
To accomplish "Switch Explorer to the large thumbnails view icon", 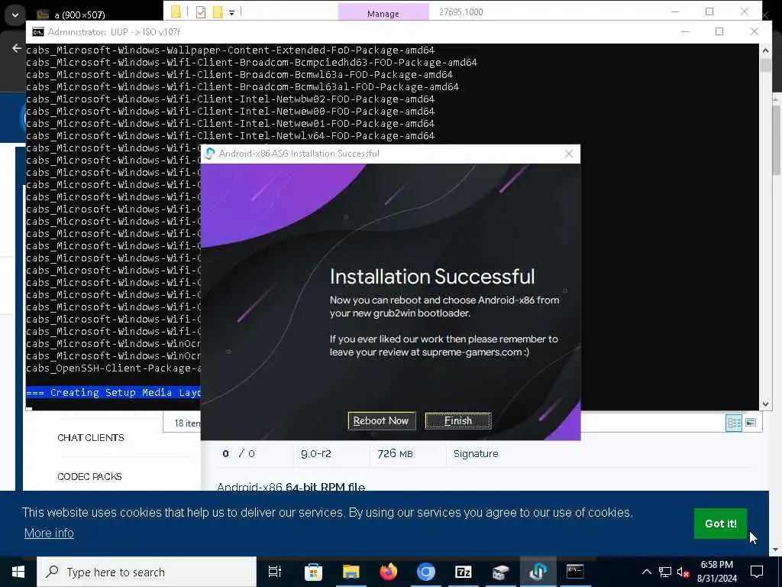I will [x=751, y=423].
